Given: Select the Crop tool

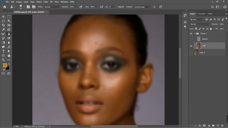Looking at the screenshot, I should tap(3, 25).
